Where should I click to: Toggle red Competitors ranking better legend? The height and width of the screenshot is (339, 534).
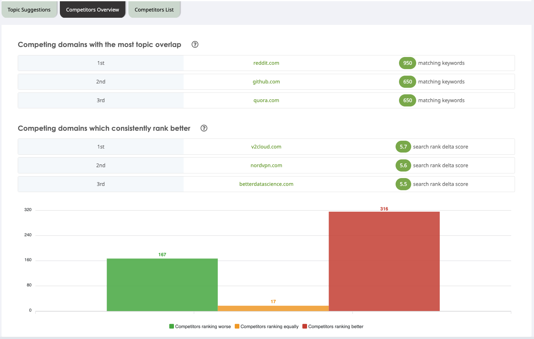[333, 326]
